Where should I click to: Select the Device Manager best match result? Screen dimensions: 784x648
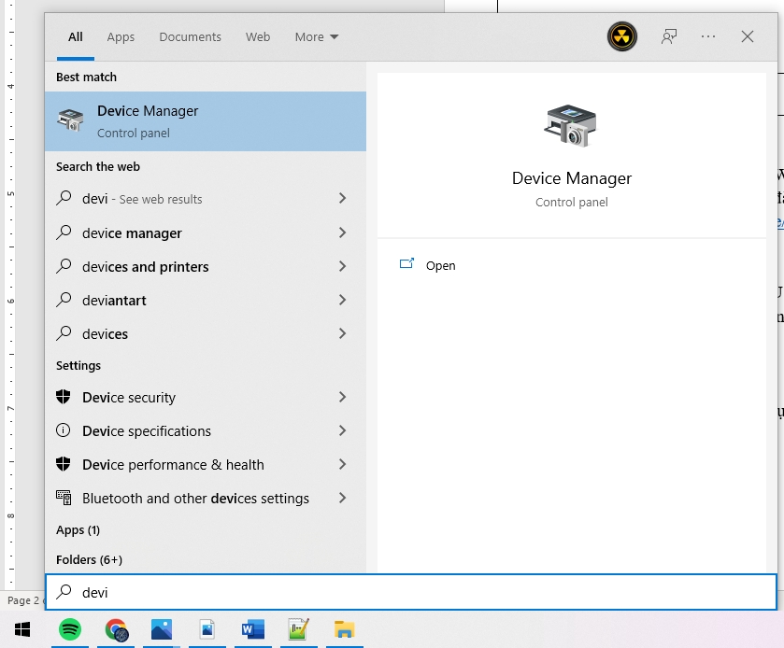206,121
